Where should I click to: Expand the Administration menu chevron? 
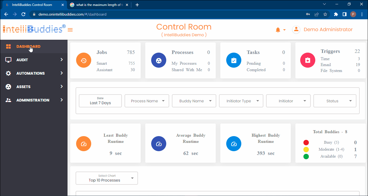(x=62, y=100)
